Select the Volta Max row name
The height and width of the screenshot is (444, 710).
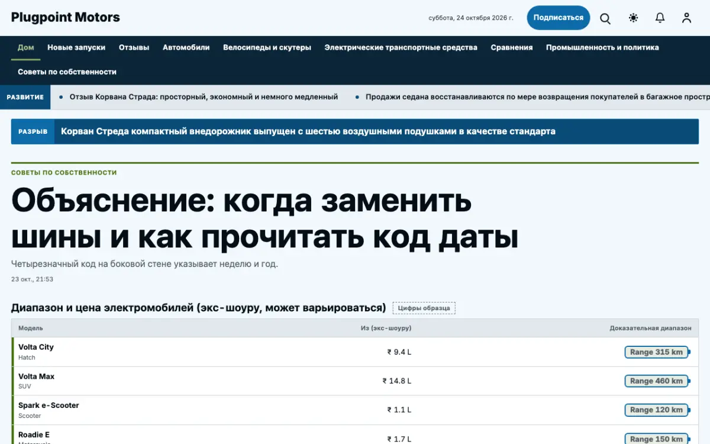pyautogui.click(x=36, y=377)
